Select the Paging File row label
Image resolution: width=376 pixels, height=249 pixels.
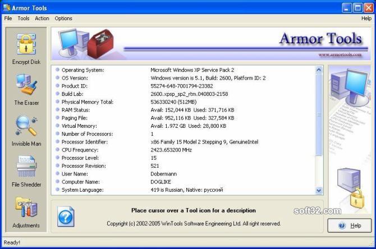pyautogui.click(x=74, y=118)
